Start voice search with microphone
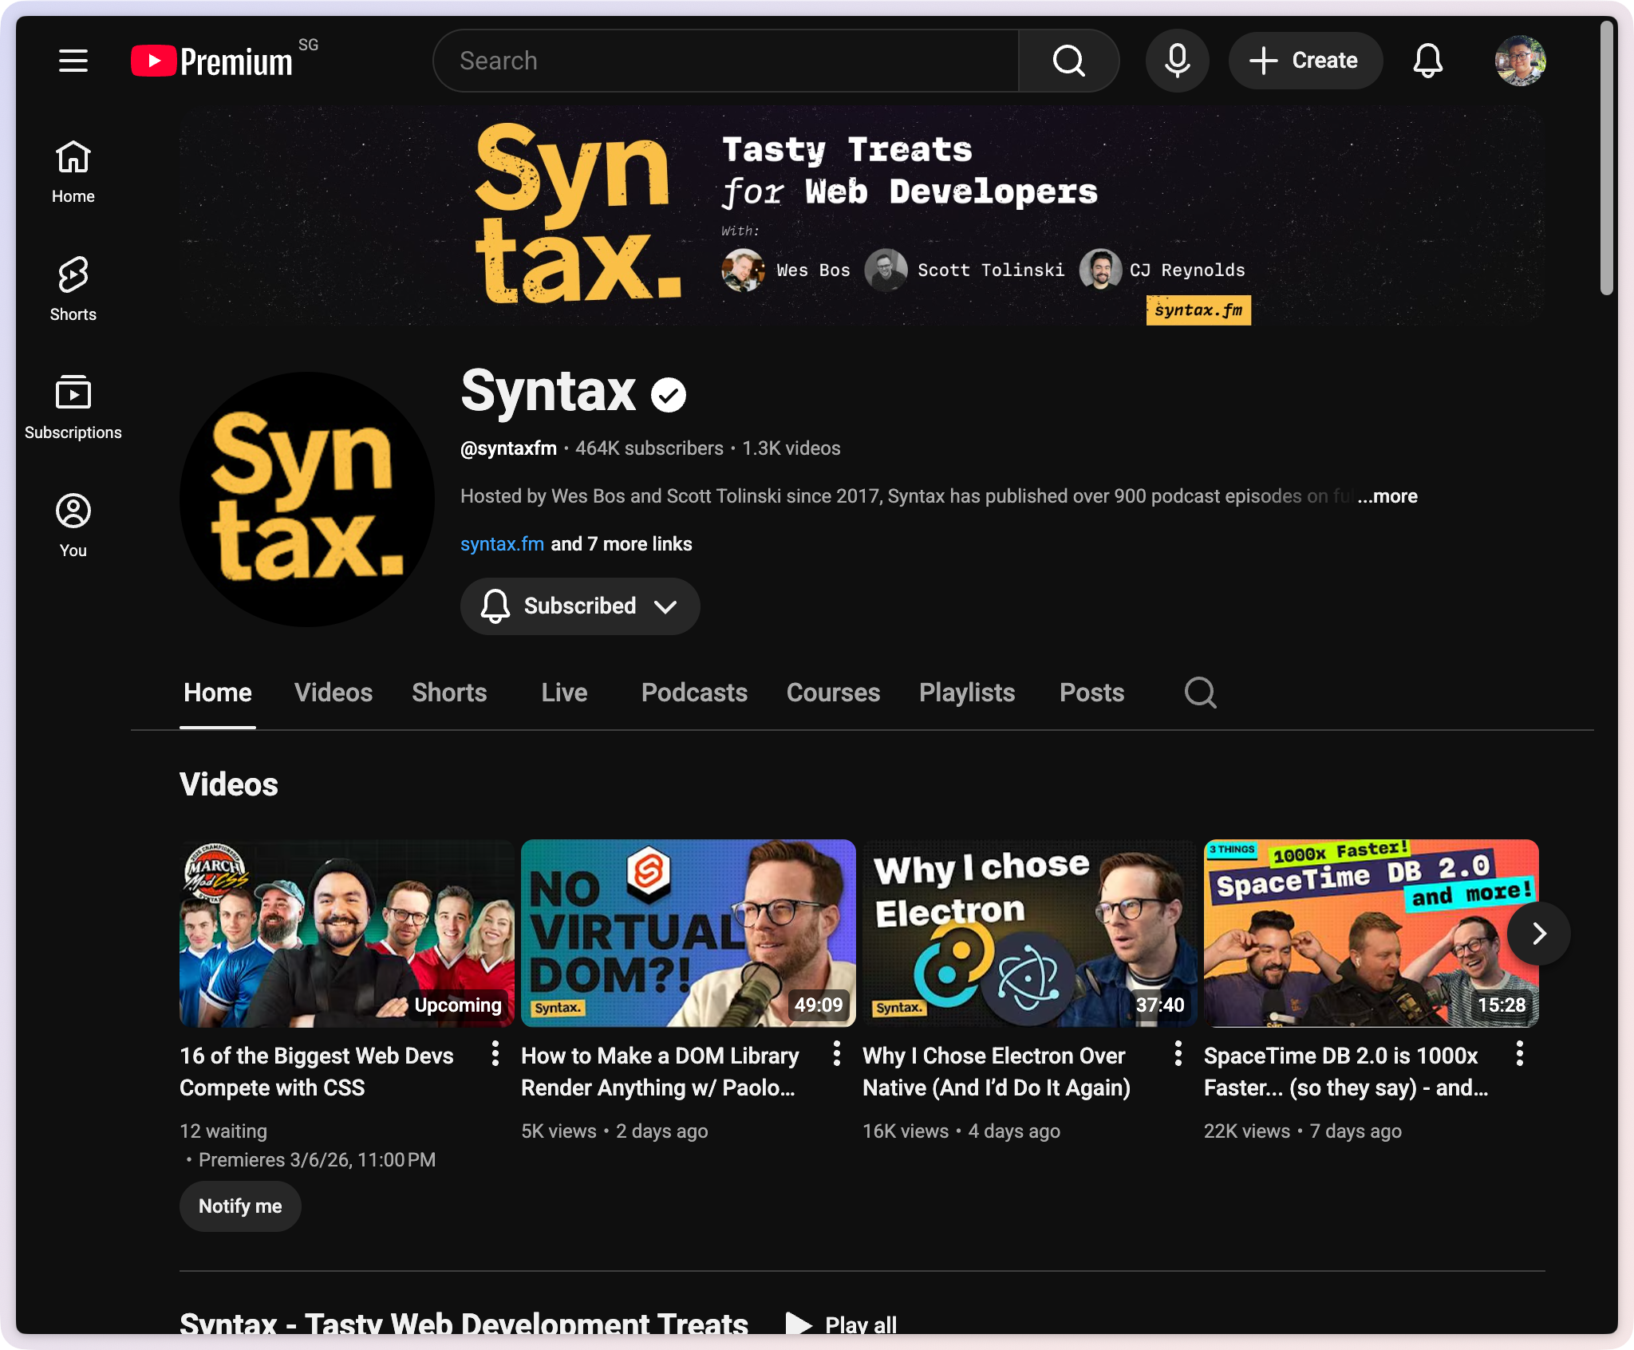Viewport: 1634px width, 1350px height. pos(1177,61)
